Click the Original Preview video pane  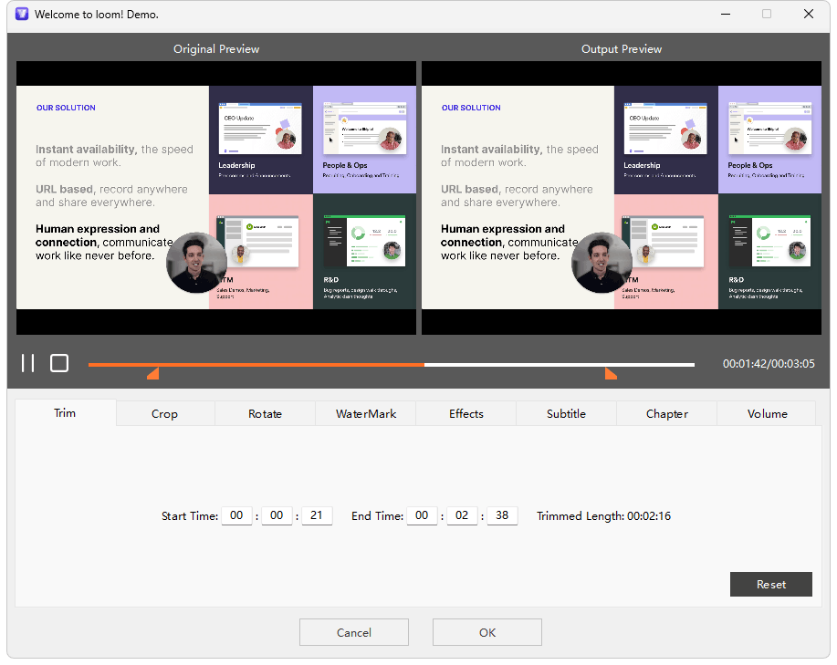pos(216,198)
